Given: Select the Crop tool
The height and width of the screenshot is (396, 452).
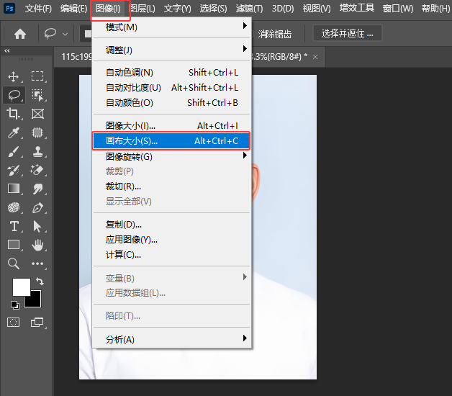Looking at the screenshot, I should [x=13, y=114].
